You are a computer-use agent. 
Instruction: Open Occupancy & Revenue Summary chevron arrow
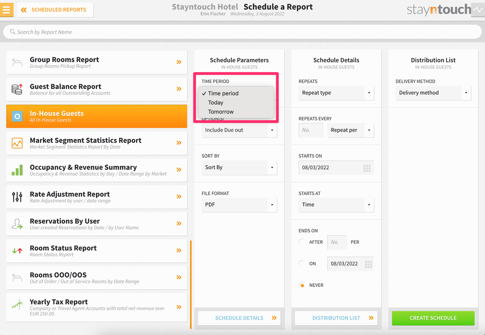point(179,170)
